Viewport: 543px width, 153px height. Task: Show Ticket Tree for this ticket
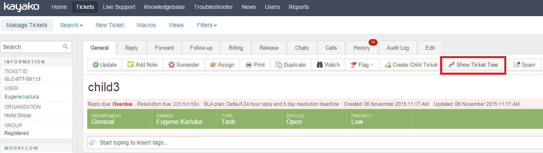coord(473,65)
